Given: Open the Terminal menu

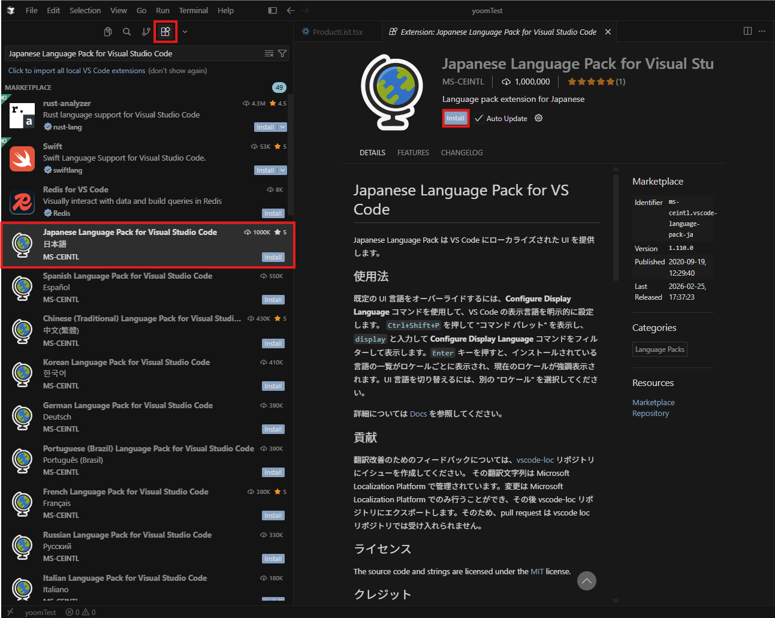Looking at the screenshot, I should coord(194,10).
